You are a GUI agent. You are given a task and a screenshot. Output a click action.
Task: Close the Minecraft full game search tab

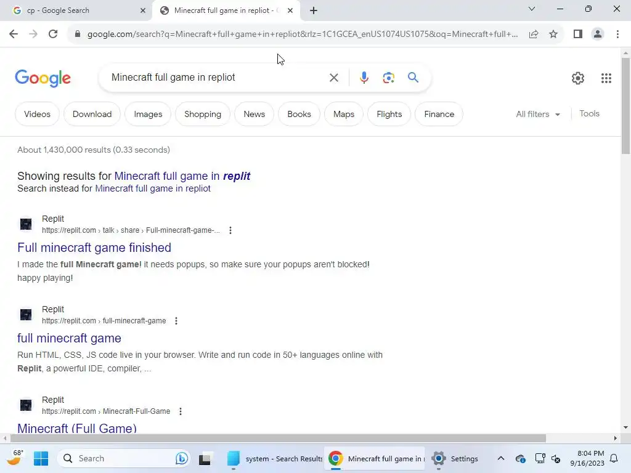(290, 10)
